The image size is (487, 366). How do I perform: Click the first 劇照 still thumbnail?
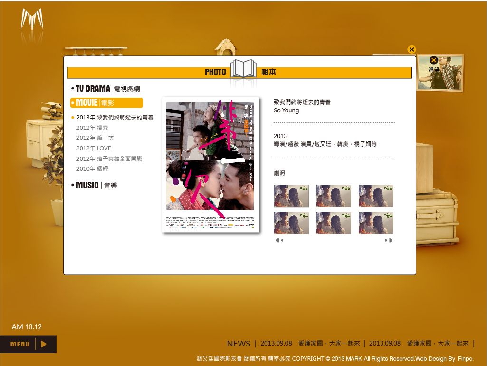pos(291,196)
